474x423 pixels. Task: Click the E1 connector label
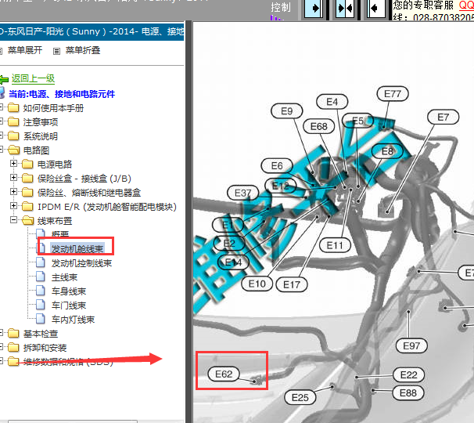[228, 225]
